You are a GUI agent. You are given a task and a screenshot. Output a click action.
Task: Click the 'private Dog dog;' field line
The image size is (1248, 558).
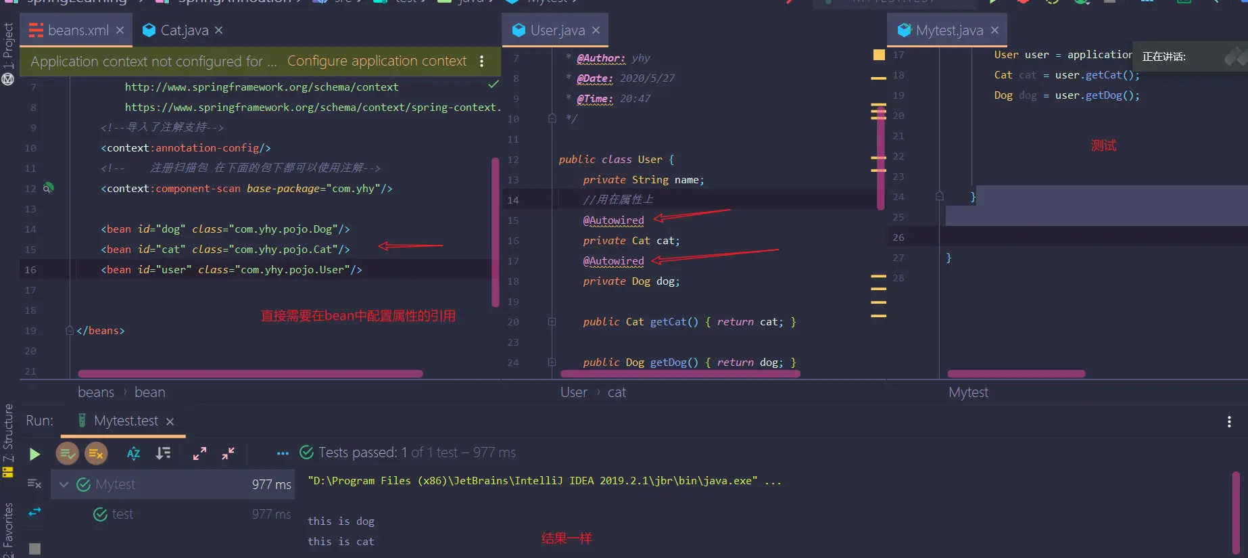pyautogui.click(x=631, y=281)
